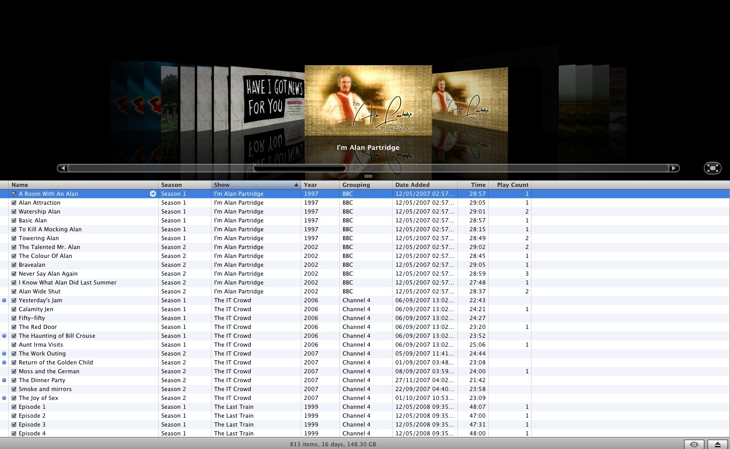Select the Towering Alan episode row
This screenshot has height=449, width=730.
pyautogui.click(x=365, y=238)
